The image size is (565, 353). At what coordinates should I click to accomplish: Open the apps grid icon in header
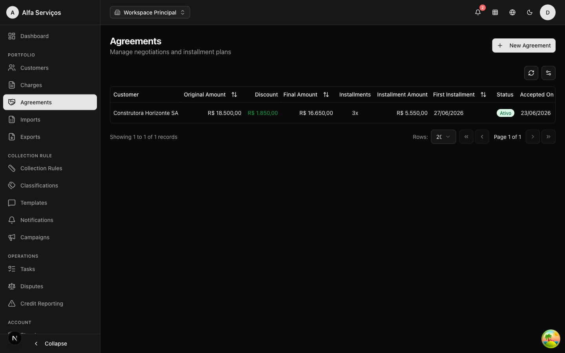[495, 13]
